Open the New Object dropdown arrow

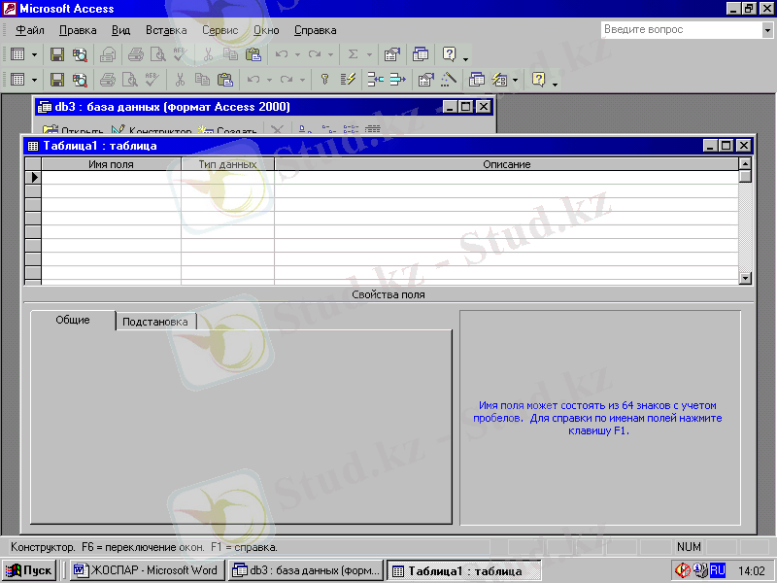click(516, 80)
